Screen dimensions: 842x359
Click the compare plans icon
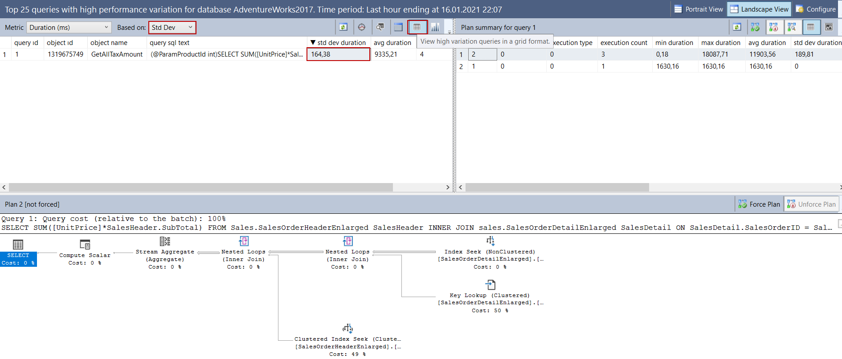pyautogui.click(x=792, y=27)
